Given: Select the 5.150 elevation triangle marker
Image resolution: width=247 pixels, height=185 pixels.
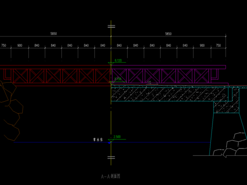Looking at the screenshot, I should (111, 83).
